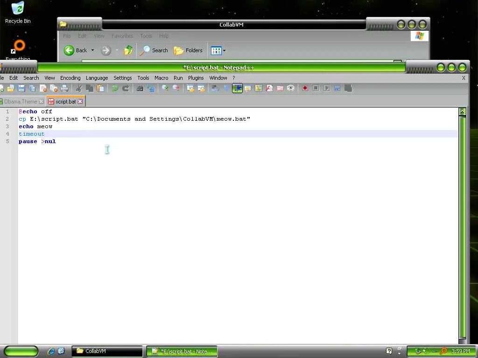Open the Edit menu in Notepad++
478x358 pixels.
[x=14, y=78]
